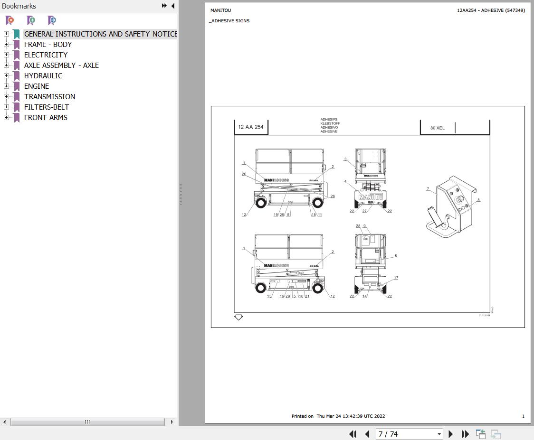Image resolution: width=534 pixels, height=440 pixels.
Task: Jump to the last page
Action: tap(465, 434)
